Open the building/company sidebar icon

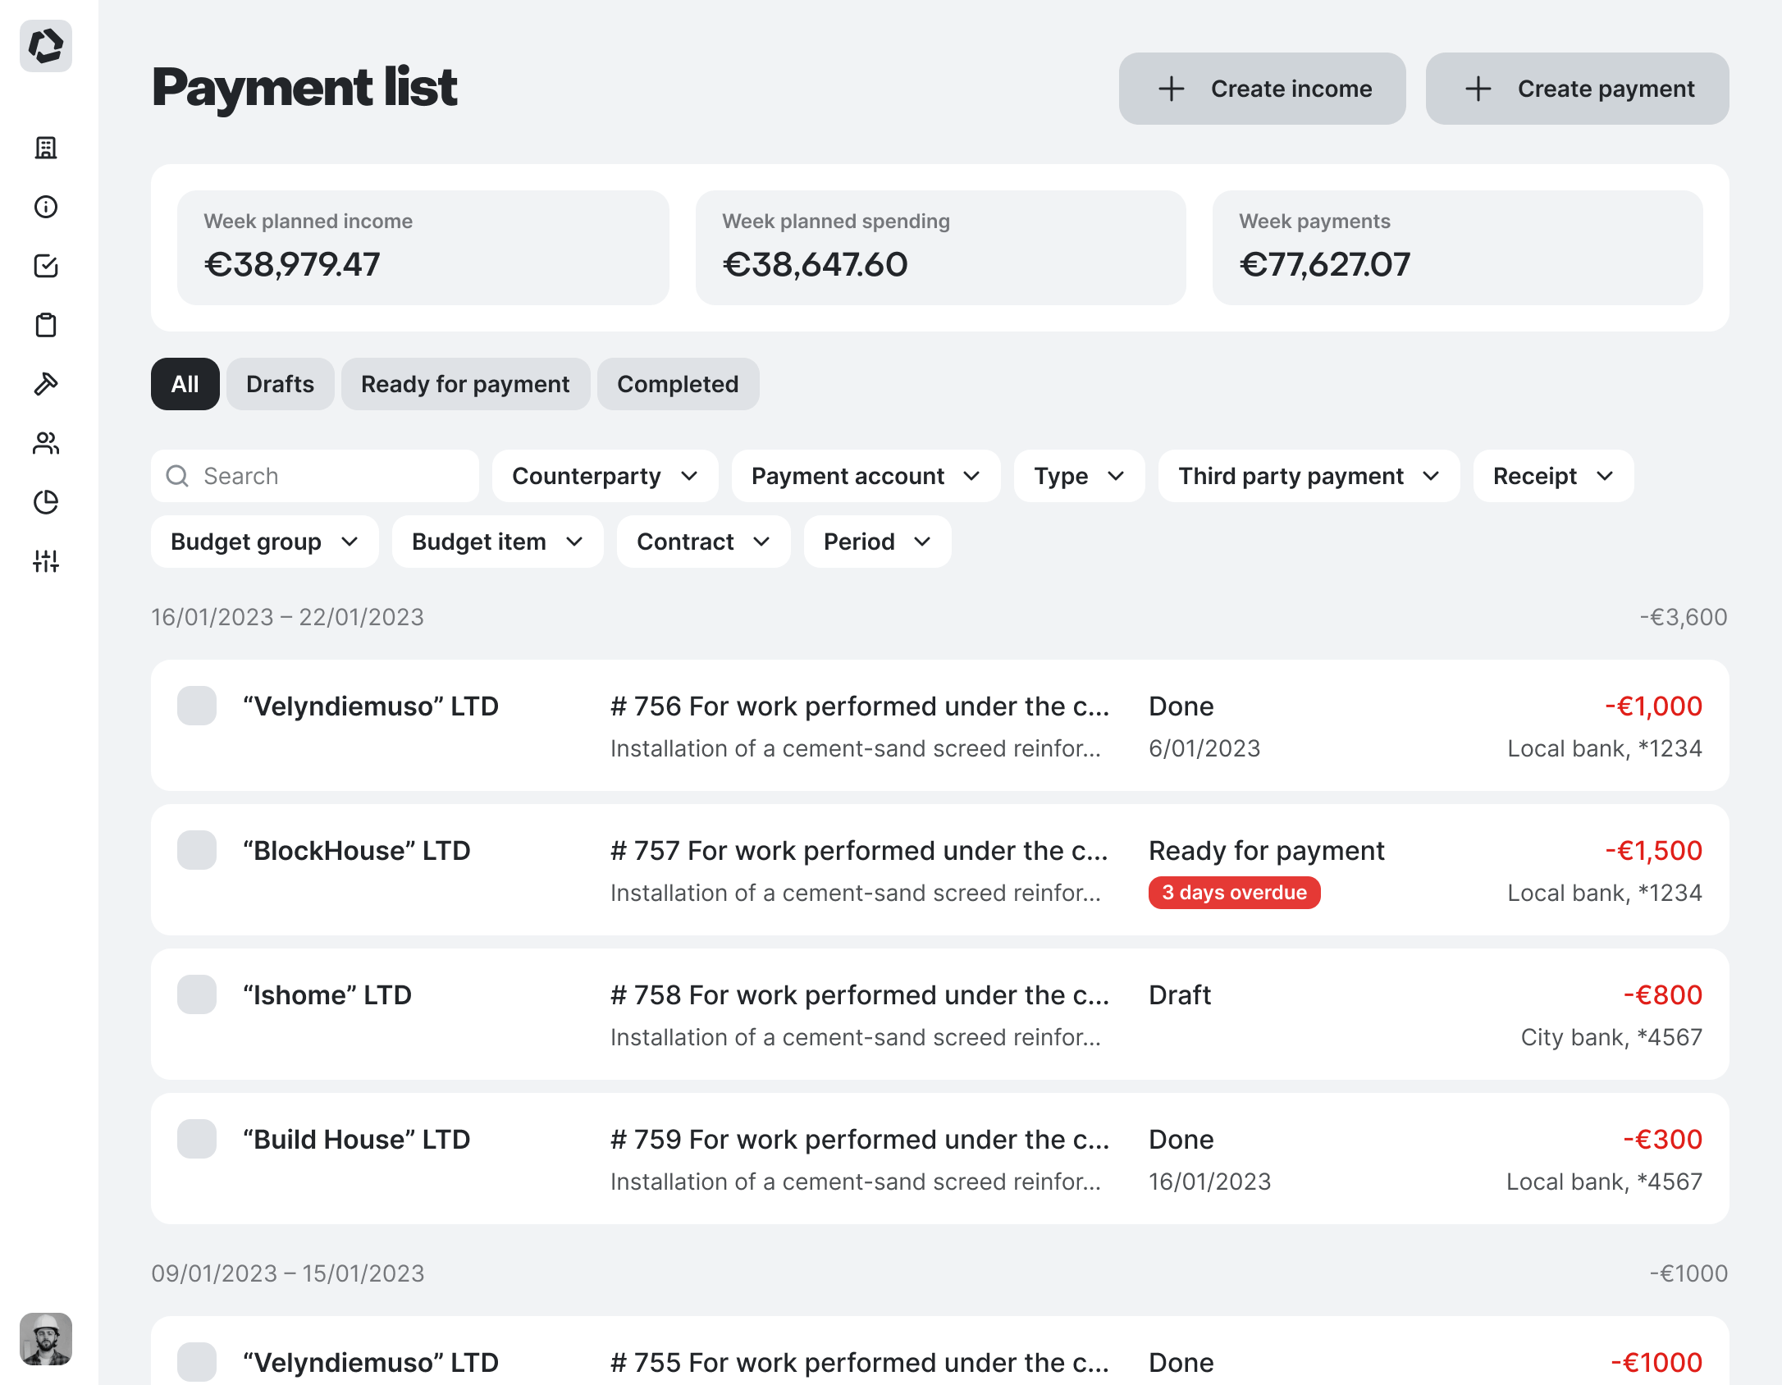point(46,148)
